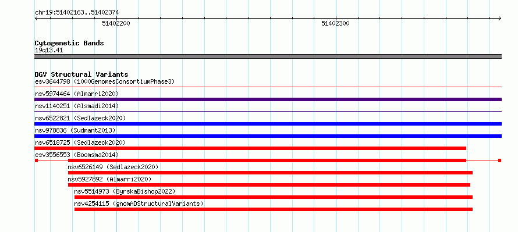
Task: Click the right end square of esv3556553
Action: pyautogui.click(x=500, y=160)
